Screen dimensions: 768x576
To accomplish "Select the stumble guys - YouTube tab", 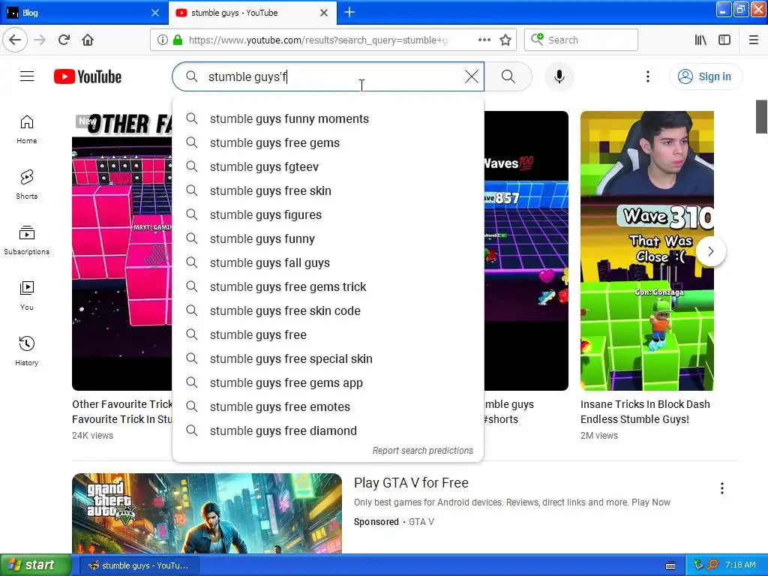I will tap(253, 13).
